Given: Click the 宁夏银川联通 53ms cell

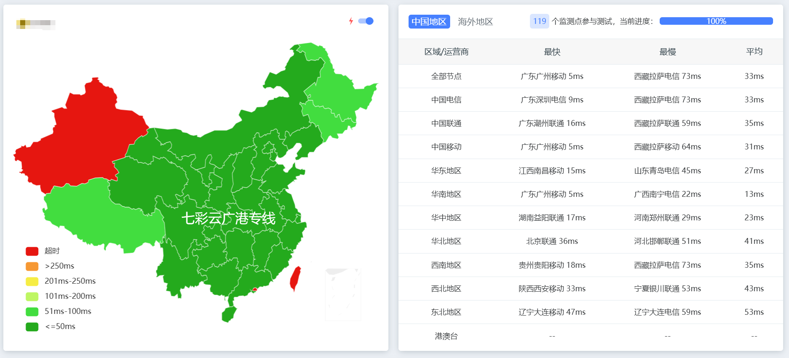Looking at the screenshot, I should click(x=668, y=288).
